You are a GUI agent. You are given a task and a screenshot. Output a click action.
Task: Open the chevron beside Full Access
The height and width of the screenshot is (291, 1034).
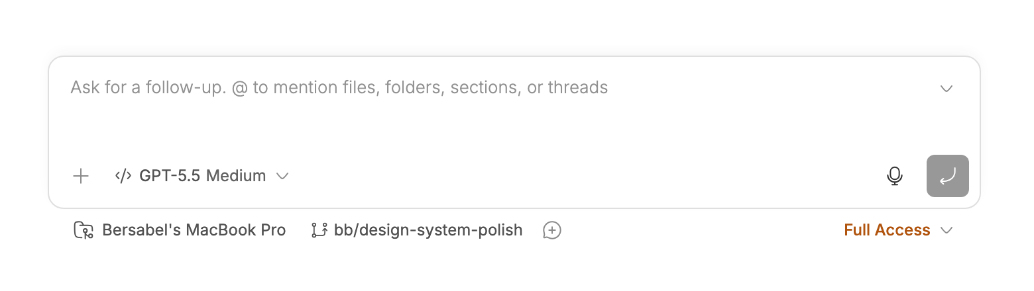point(947,230)
